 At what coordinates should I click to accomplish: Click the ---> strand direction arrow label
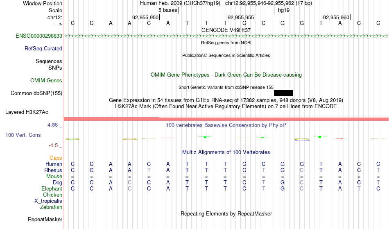[58, 24]
